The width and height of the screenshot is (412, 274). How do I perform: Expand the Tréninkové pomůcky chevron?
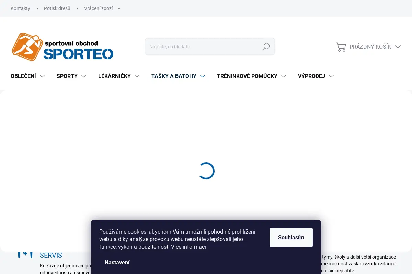[284, 76]
